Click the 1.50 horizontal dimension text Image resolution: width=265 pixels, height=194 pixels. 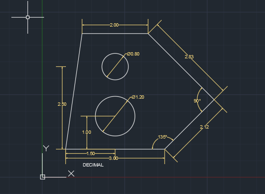91,153
